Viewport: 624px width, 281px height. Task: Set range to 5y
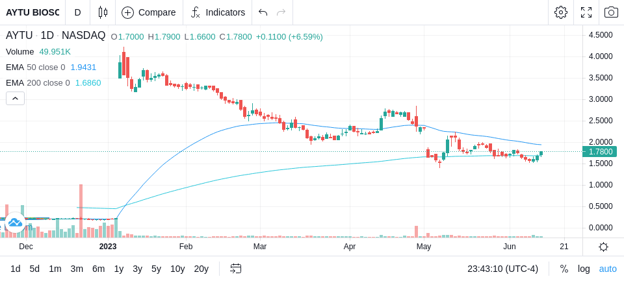click(x=156, y=269)
